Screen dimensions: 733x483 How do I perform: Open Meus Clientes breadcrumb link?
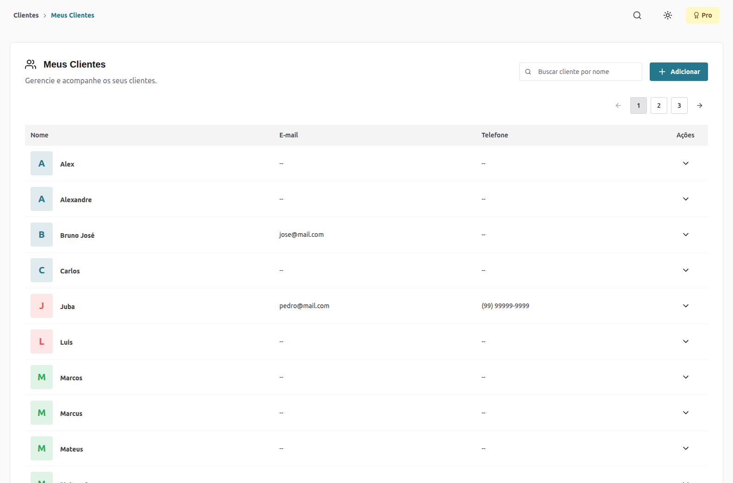pos(73,15)
